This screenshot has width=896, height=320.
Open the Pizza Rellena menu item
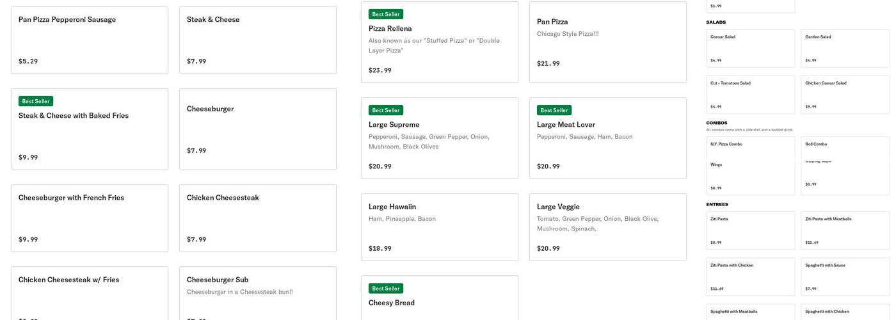(x=439, y=42)
